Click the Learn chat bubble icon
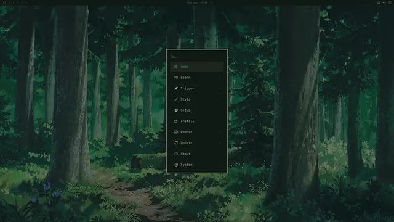This screenshot has width=394, height=222. (176, 78)
